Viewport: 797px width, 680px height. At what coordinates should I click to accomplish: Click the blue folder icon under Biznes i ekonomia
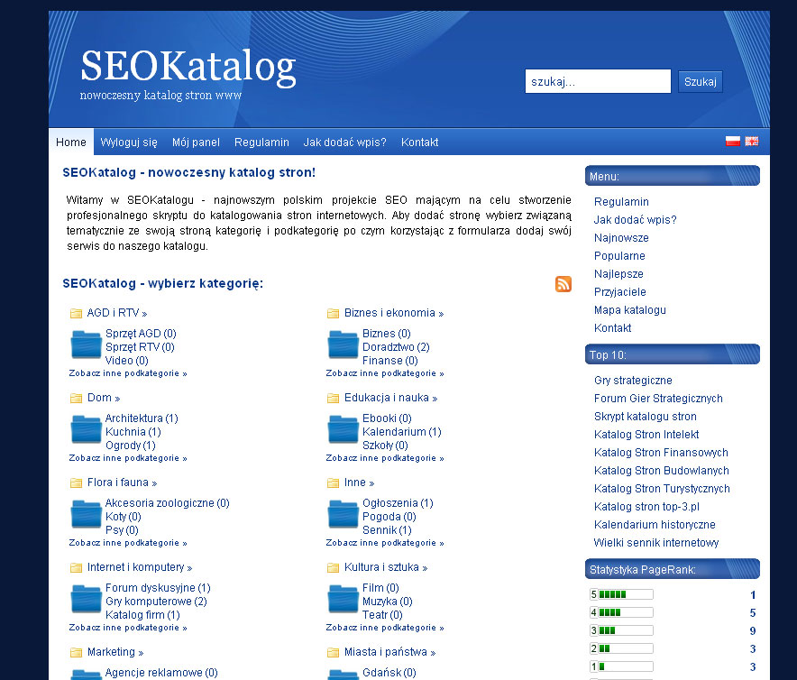click(343, 345)
